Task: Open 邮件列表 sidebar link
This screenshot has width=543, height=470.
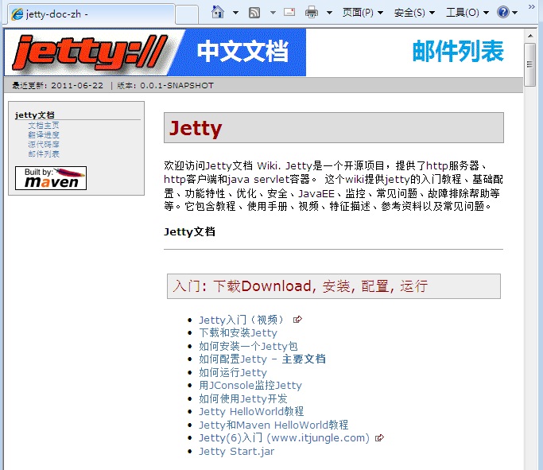Action: pos(44,153)
